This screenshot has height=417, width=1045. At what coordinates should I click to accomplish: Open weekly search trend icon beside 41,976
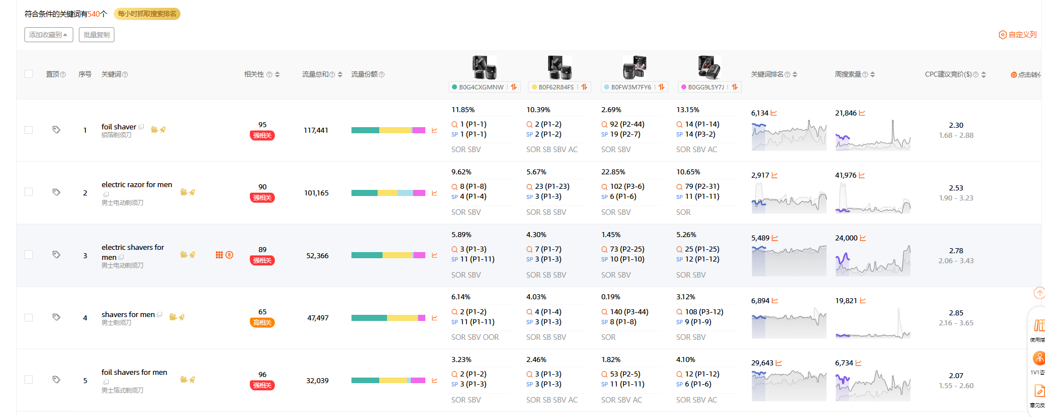click(x=862, y=175)
